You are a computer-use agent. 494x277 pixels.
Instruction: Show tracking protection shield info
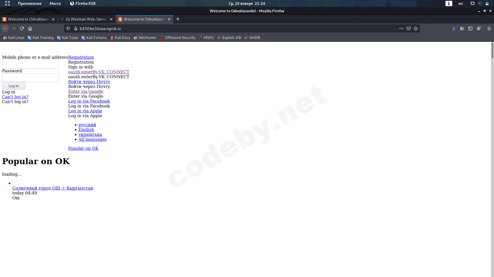pos(68,29)
